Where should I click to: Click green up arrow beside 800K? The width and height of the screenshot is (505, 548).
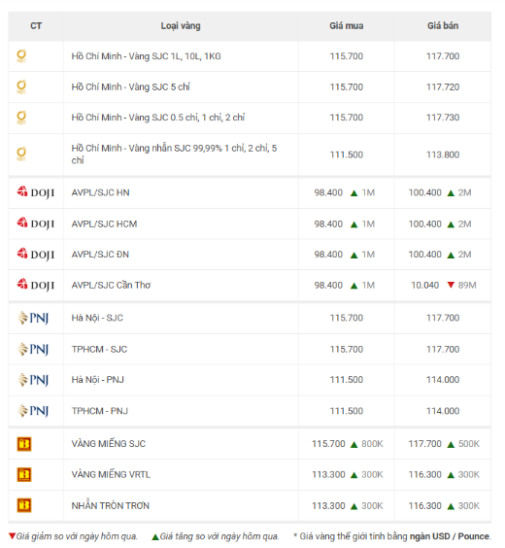[353, 445]
